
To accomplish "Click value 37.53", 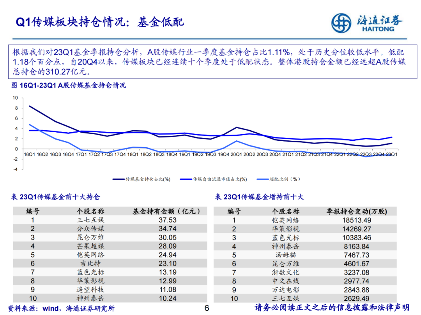I will (x=168, y=220).
